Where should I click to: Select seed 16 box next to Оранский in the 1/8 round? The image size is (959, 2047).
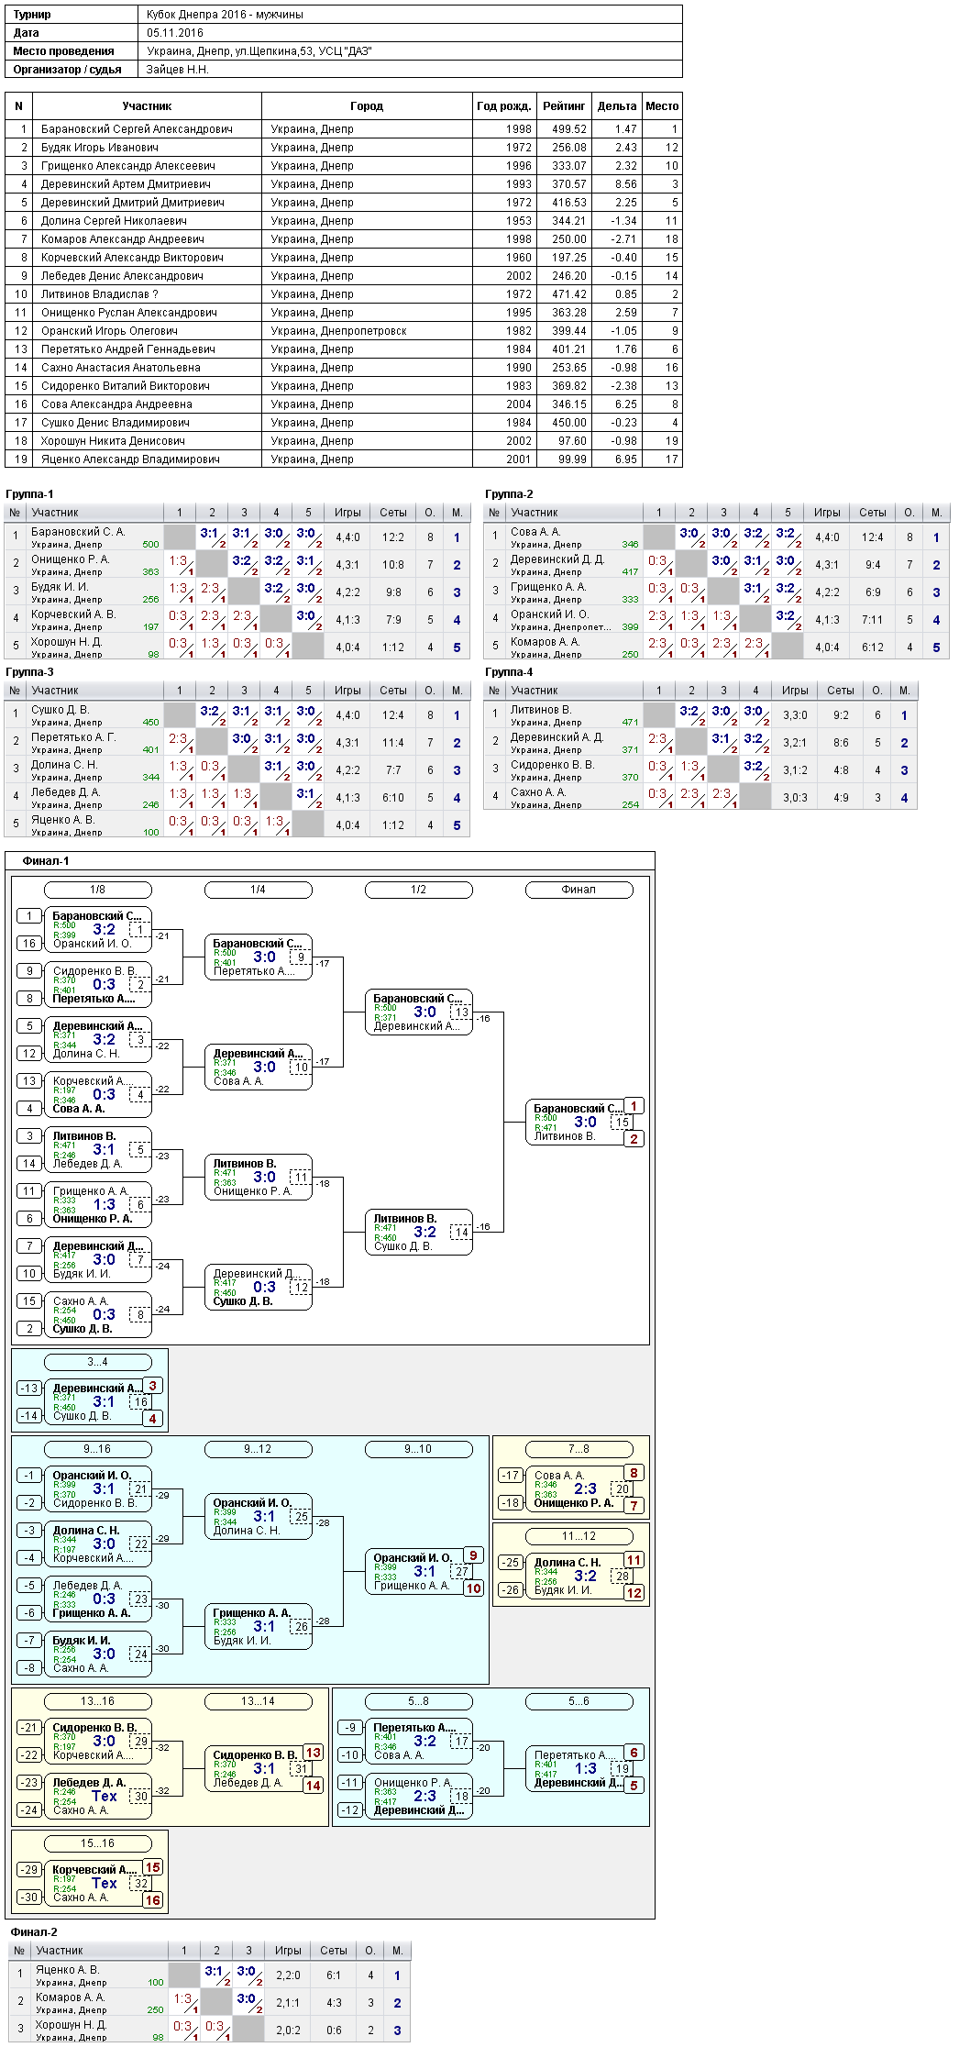pyautogui.click(x=29, y=944)
